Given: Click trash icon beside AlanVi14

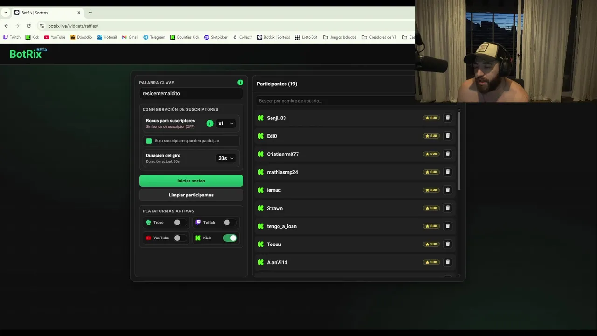Looking at the screenshot, I should [447, 262].
